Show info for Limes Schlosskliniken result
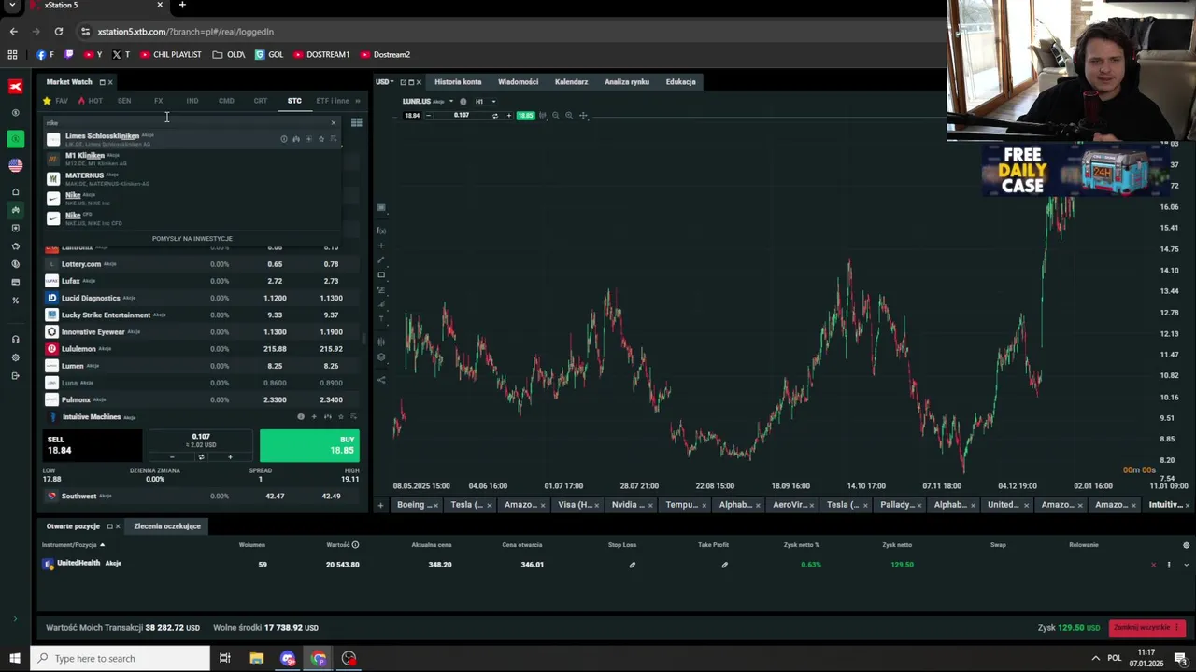 coord(284,139)
